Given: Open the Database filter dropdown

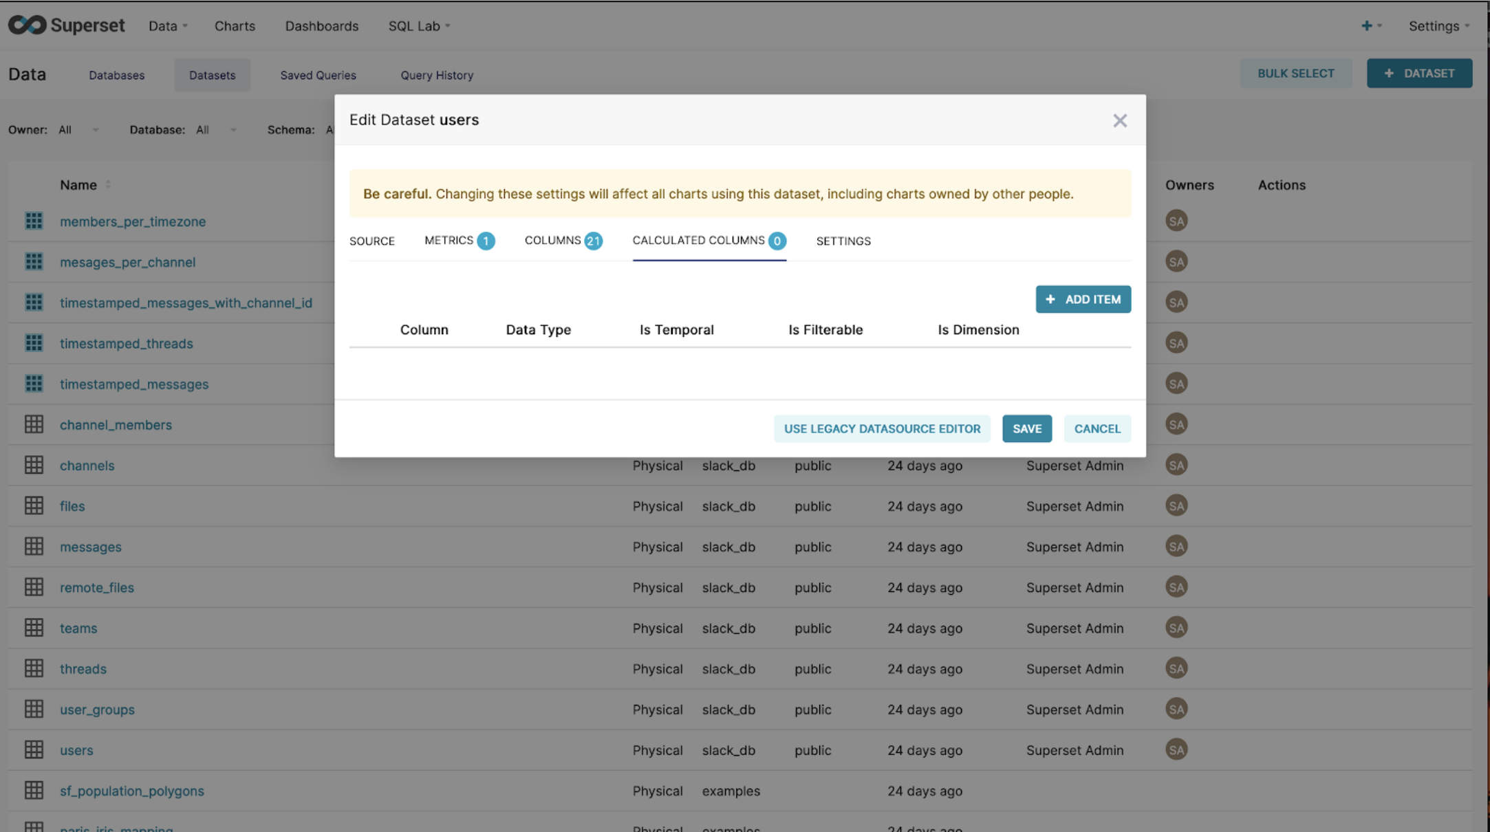Looking at the screenshot, I should (215, 130).
